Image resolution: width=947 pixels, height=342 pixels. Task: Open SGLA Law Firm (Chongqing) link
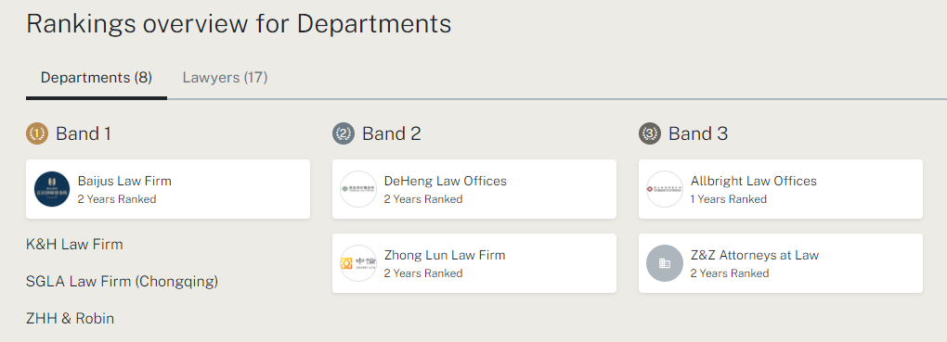coord(122,282)
